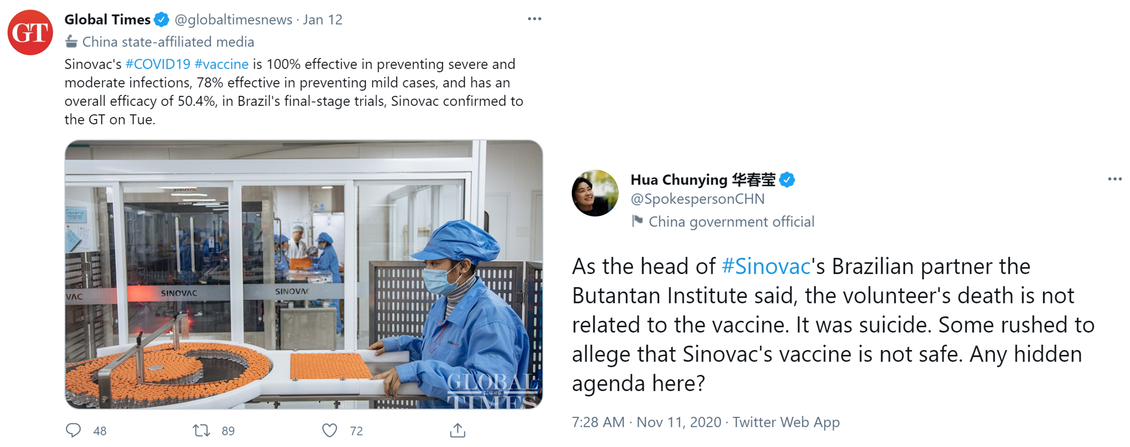Screen dimensions: 1130x447
Task: Click Global Times blue verified badge
Action: point(161,20)
